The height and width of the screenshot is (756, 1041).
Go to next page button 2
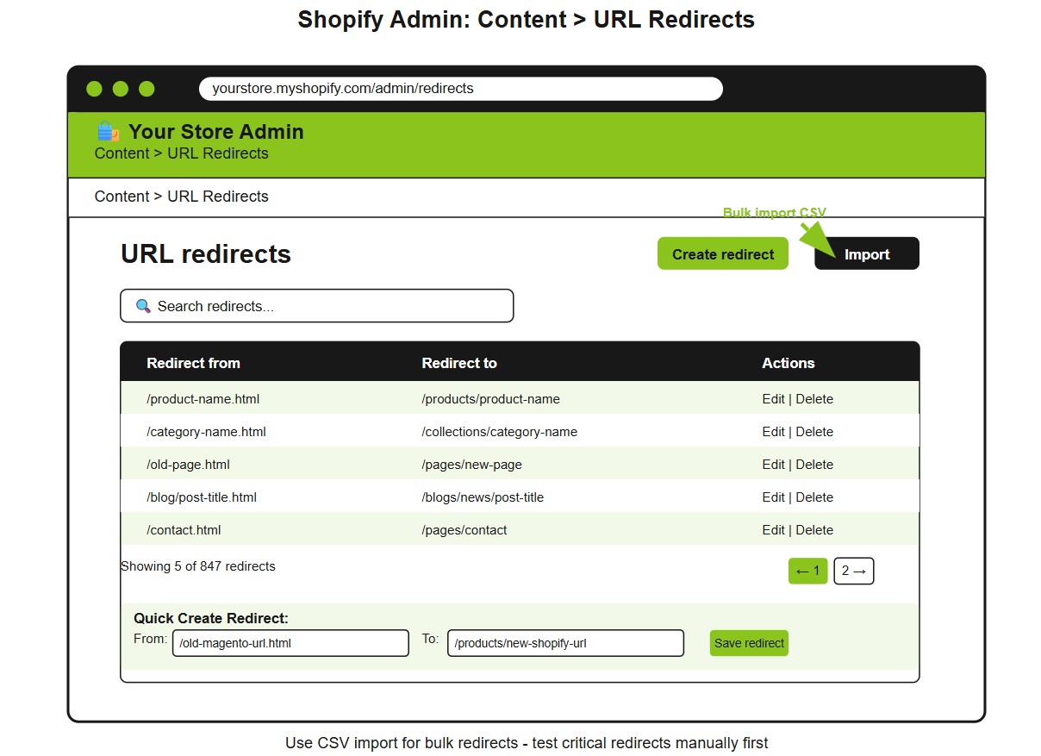click(x=854, y=571)
